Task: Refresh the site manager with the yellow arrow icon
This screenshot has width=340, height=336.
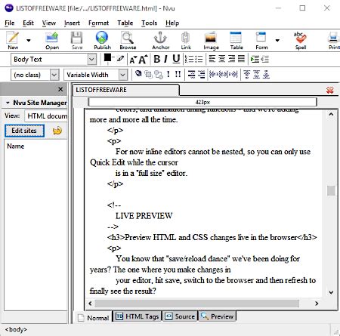Action: pos(57,131)
